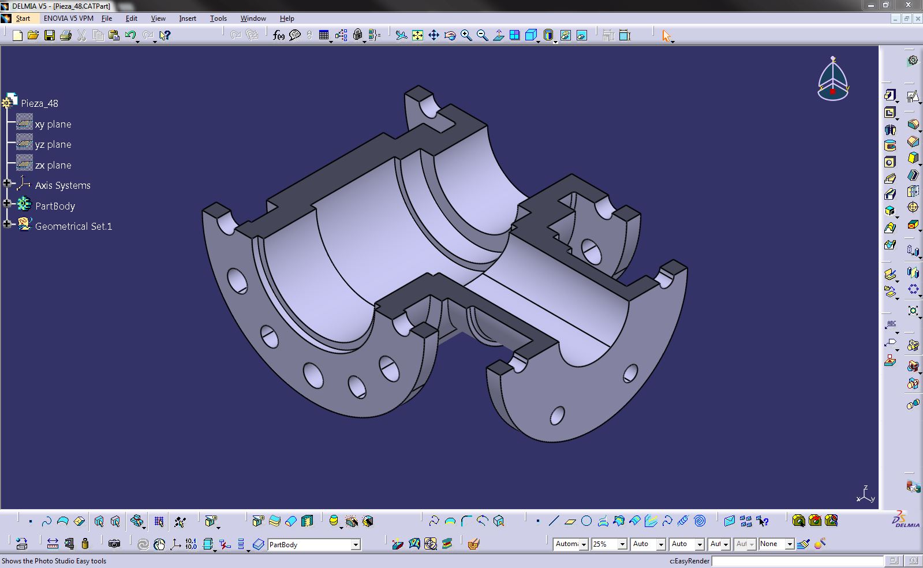This screenshot has width=923, height=568.
Task: Click the Measure Between ruler icon
Action: [x=53, y=544]
